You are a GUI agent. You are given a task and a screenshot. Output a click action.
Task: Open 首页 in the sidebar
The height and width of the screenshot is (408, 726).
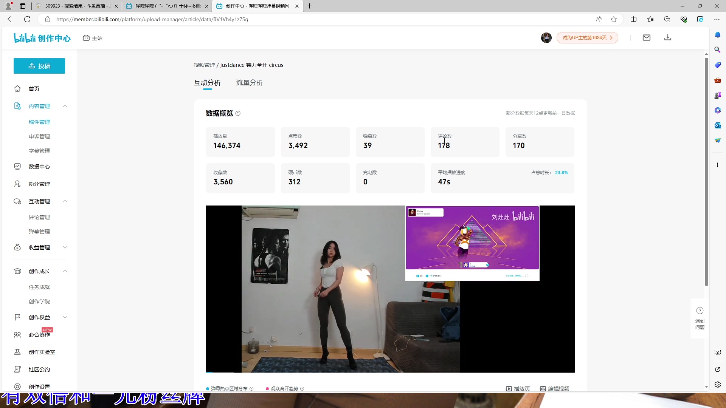34,89
